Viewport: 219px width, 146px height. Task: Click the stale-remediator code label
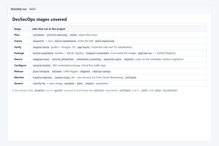65,41
